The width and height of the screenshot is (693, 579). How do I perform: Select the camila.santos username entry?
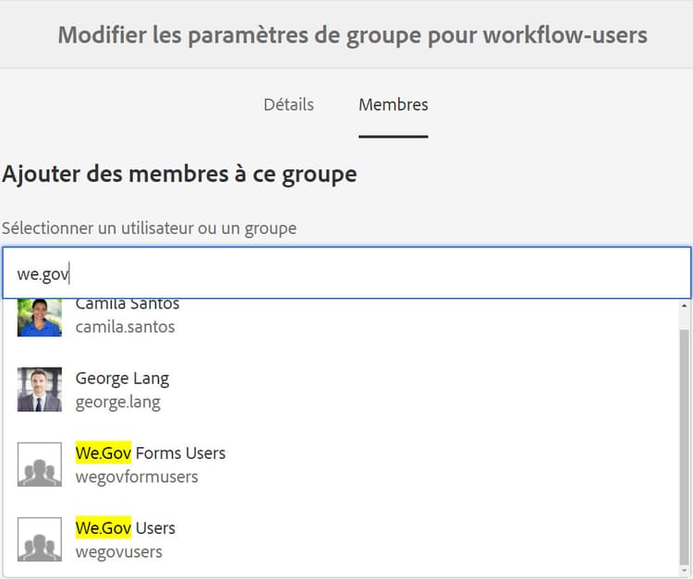coord(125,327)
